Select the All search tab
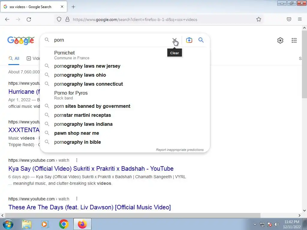 (x=14, y=58)
